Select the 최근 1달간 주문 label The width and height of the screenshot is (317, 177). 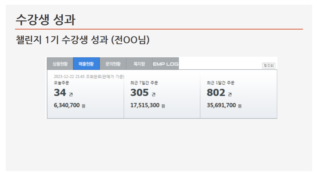click(220, 83)
